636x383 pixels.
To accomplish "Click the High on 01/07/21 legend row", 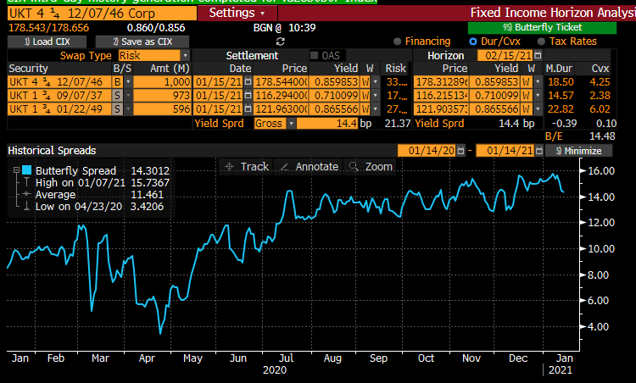I will point(103,182).
